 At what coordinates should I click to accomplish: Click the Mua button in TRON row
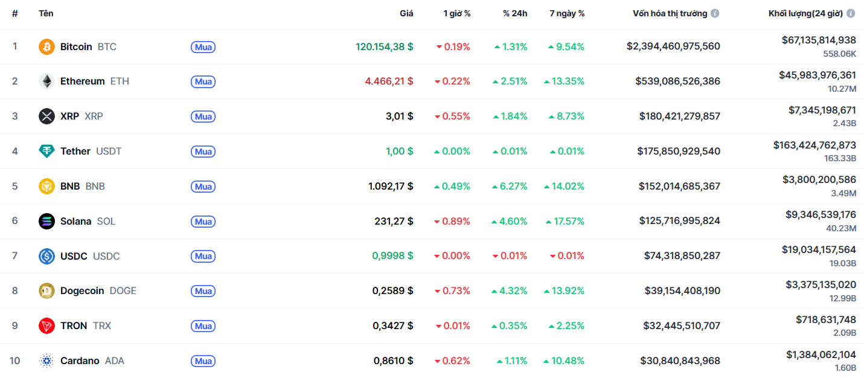pos(203,326)
